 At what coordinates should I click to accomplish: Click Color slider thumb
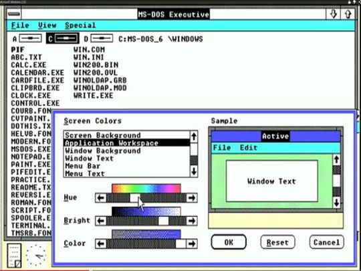[180, 244]
